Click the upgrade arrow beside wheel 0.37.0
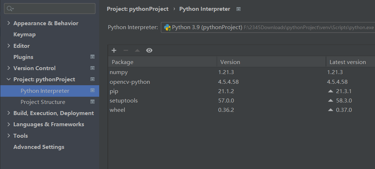The width and height of the screenshot is (375, 169). tap(331, 110)
